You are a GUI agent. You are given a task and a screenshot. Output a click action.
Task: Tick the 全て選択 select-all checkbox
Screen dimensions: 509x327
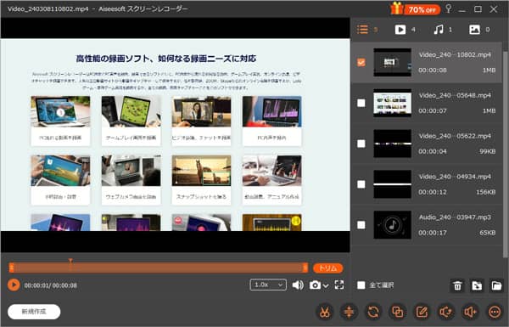click(x=361, y=285)
